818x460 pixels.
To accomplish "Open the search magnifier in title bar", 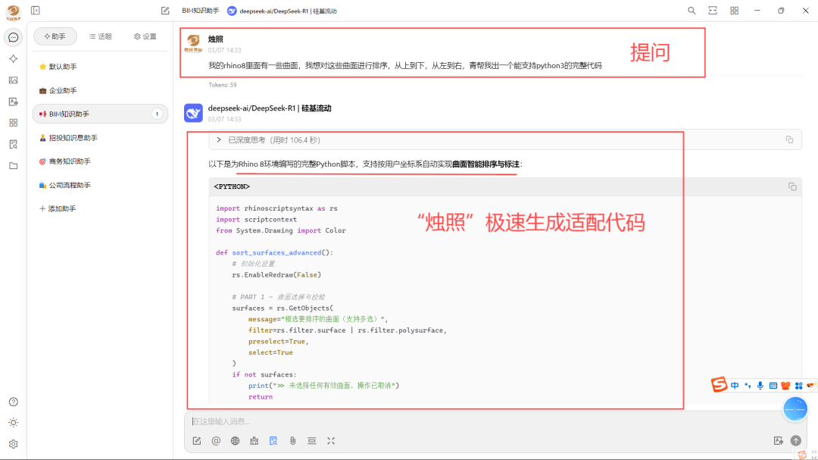I will coord(692,11).
